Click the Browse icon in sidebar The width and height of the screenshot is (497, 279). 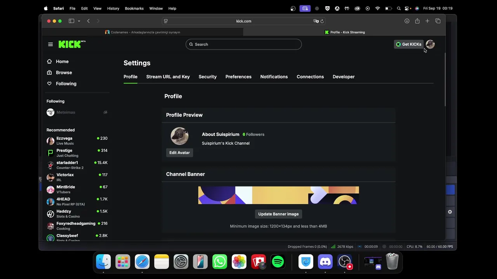[x=49, y=72]
